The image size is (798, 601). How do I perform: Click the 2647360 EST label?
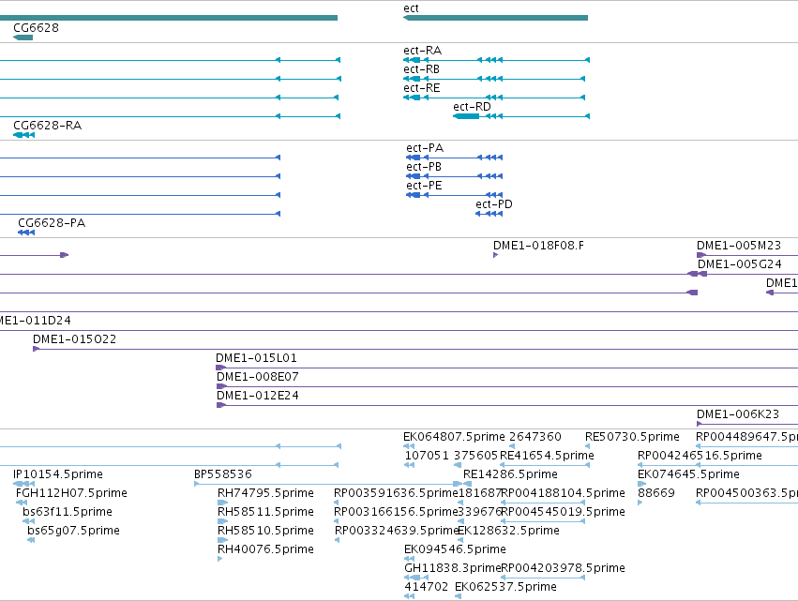tap(535, 437)
